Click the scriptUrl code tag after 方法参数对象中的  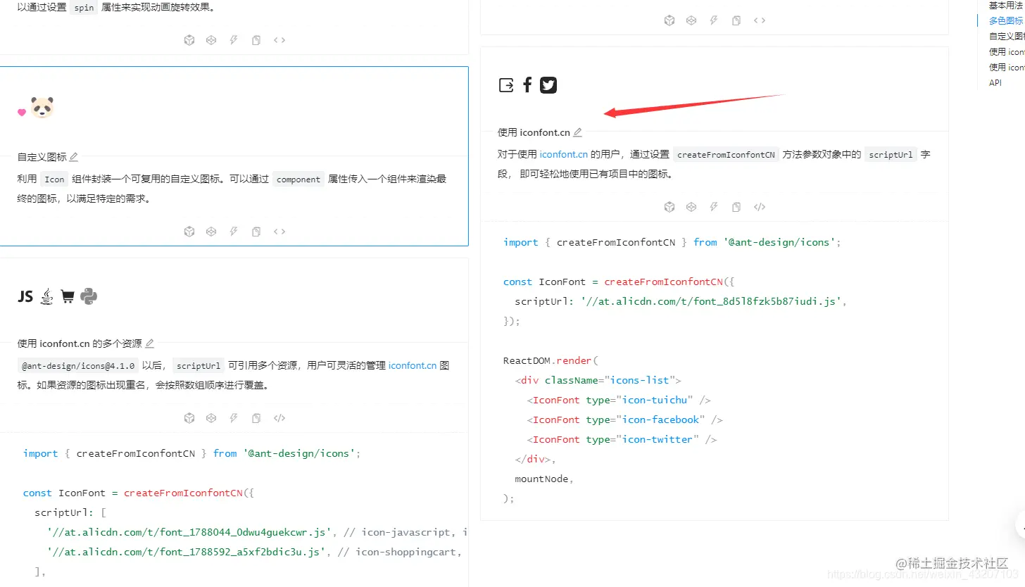[x=891, y=155]
